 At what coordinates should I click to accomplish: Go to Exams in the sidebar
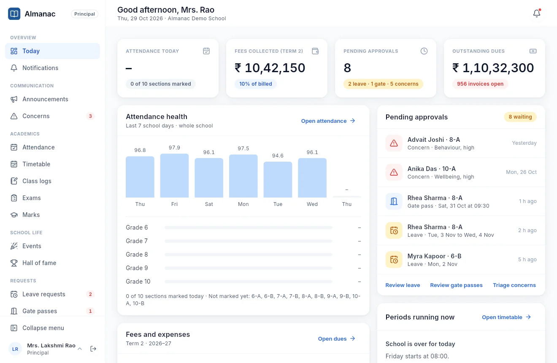pyautogui.click(x=52, y=198)
